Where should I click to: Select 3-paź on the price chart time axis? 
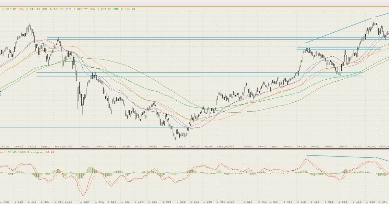tap(181, 146)
